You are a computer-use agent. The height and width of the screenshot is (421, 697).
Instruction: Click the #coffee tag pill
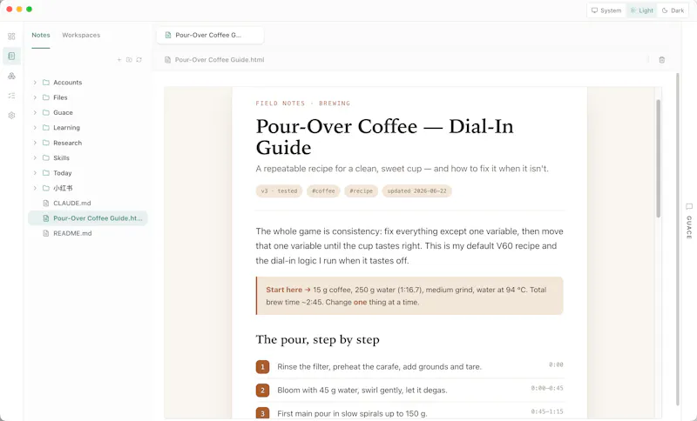coord(323,191)
